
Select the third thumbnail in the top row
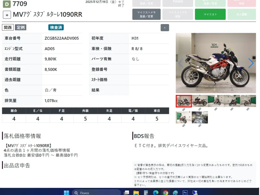[x=216, y=101]
